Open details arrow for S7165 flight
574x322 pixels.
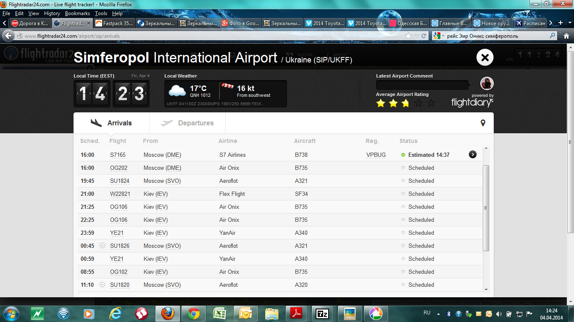tap(473, 155)
